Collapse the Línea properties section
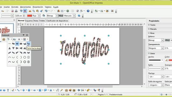The image size is (172, 97). (x=149, y=53)
